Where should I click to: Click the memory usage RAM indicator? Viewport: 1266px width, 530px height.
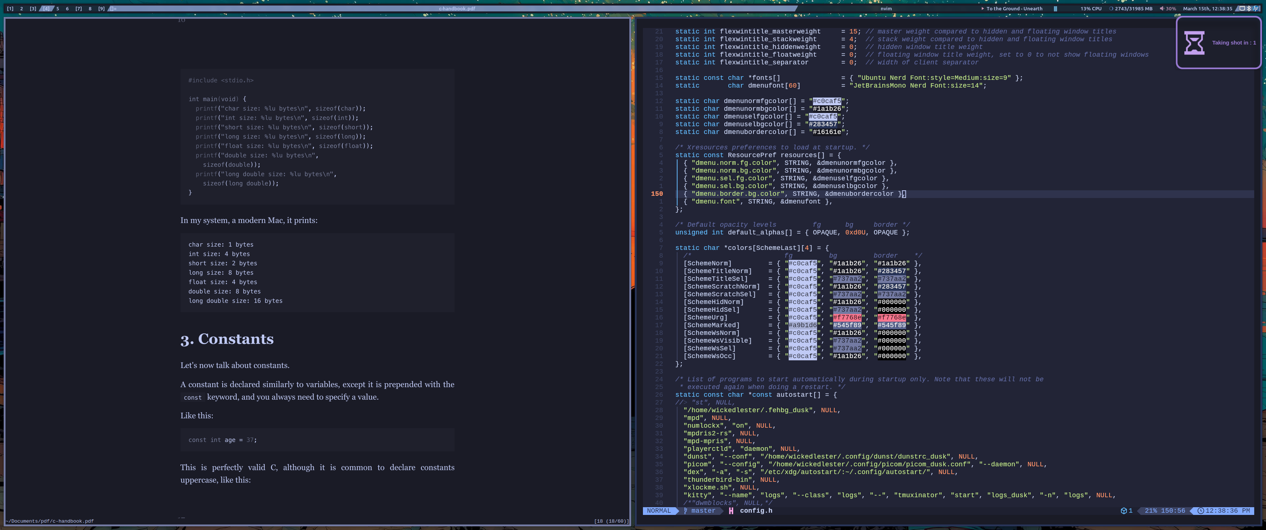coord(1130,8)
